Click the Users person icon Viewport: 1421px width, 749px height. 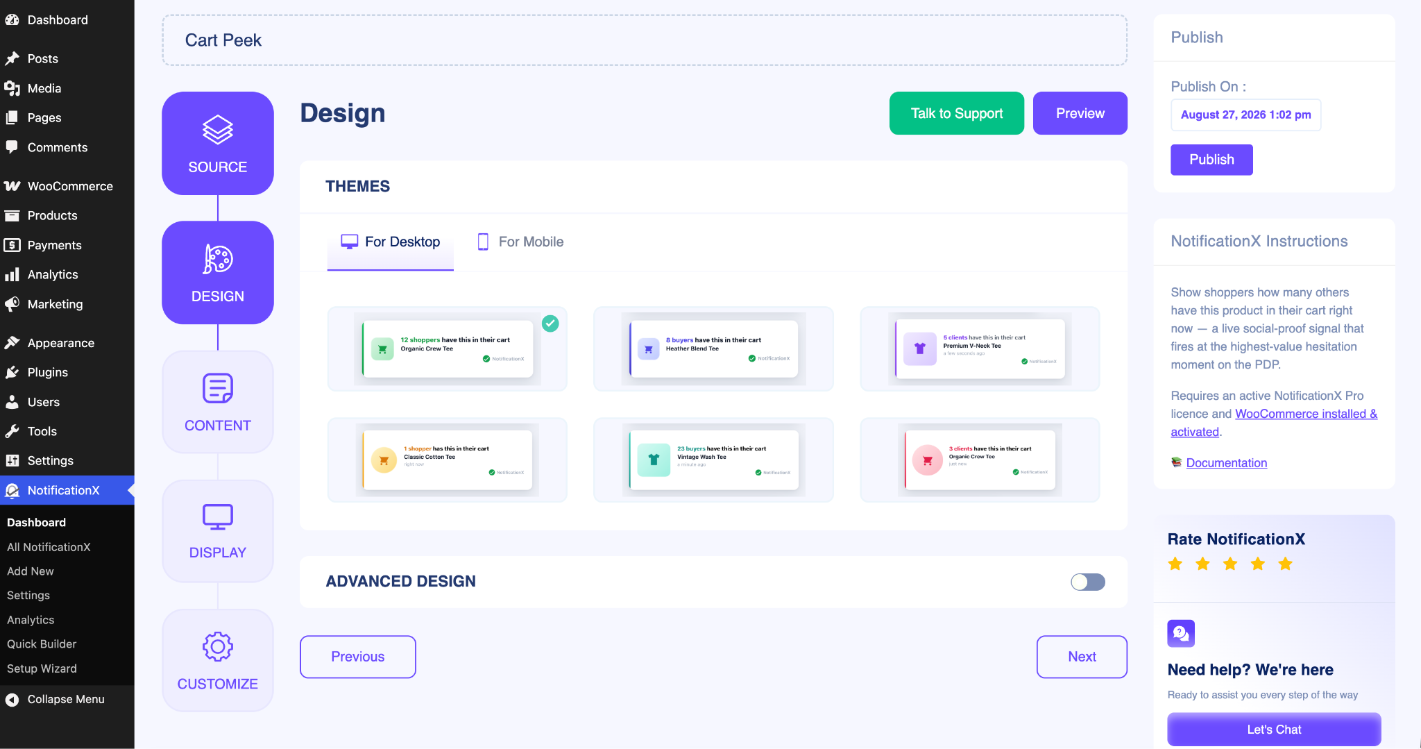point(12,402)
